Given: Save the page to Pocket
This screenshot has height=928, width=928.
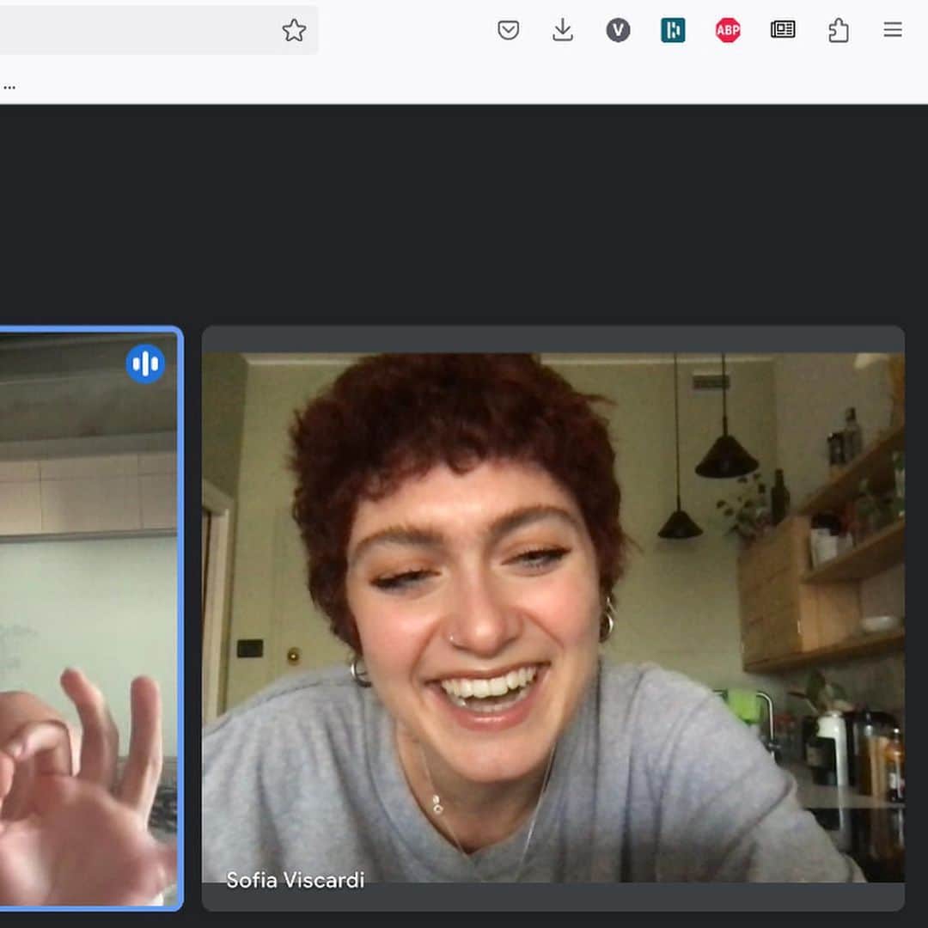Looking at the screenshot, I should pos(509,30).
